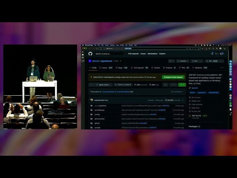Click the .github folder icon
Screen dimensions: 237x178
coord(91,123)
